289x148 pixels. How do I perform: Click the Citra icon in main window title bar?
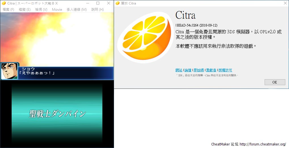[x=3, y=3]
